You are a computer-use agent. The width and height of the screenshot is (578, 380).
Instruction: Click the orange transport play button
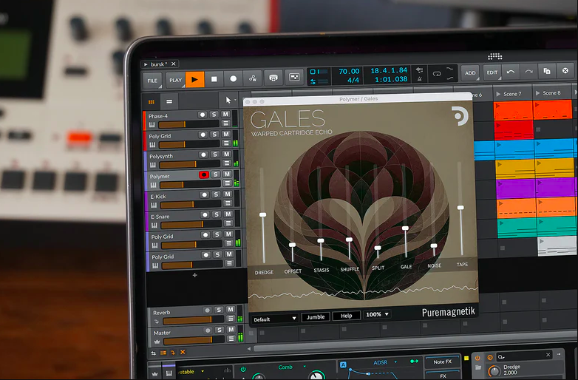(194, 80)
